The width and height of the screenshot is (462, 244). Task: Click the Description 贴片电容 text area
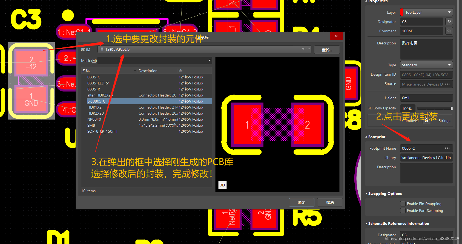(426, 49)
